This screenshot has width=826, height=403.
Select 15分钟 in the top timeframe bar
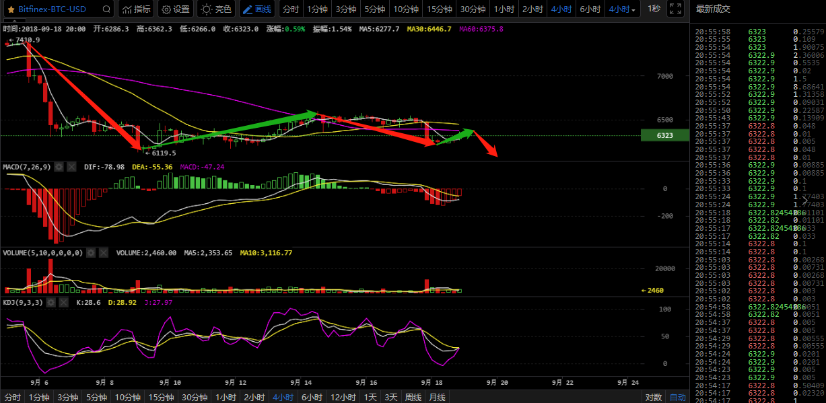440,9
